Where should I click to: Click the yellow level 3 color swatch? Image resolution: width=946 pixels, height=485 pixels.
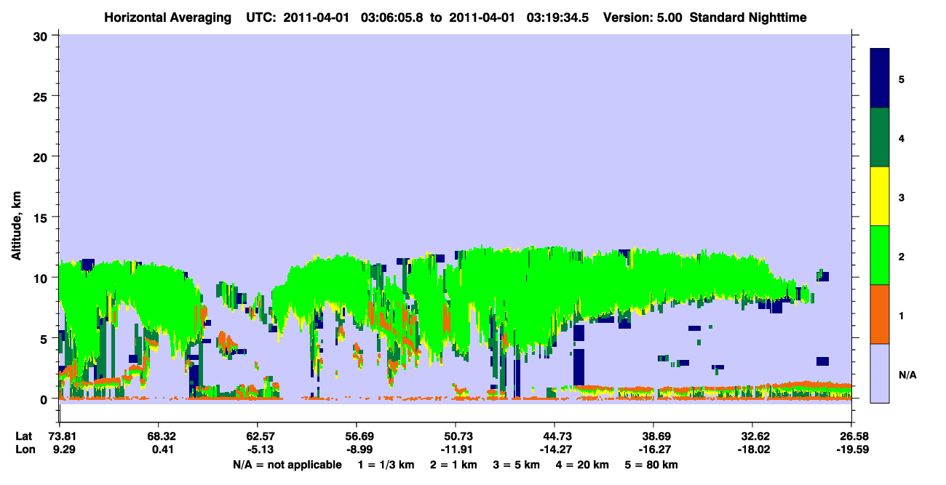(880, 196)
